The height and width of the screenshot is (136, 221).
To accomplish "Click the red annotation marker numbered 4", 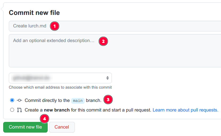I will coord(44,119).
